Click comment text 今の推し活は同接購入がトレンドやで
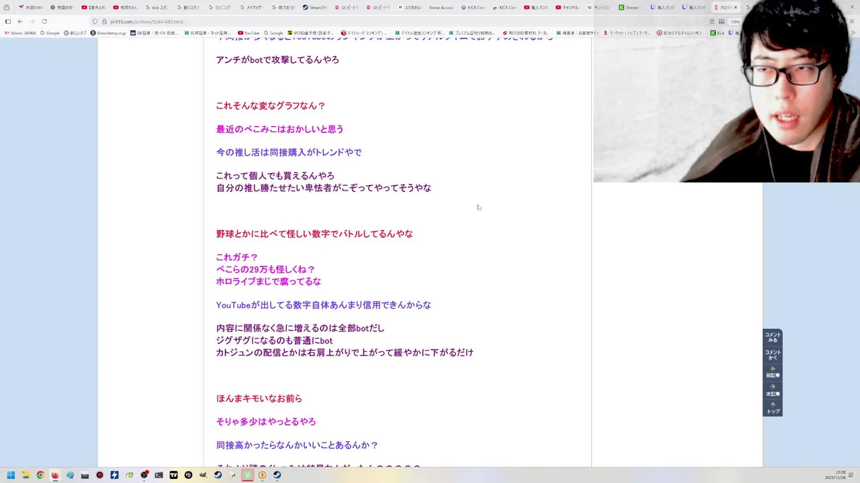 pyautogui.click(x=289, y=152)
